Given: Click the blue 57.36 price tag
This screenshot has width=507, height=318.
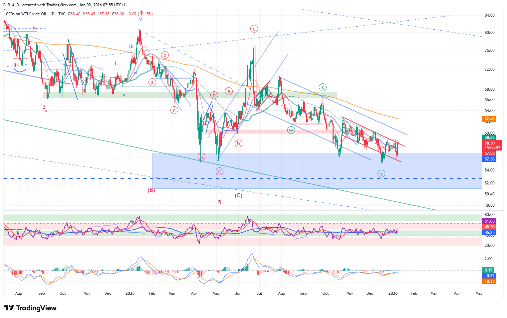Looking at the screenshot, I should coord(489,159).
